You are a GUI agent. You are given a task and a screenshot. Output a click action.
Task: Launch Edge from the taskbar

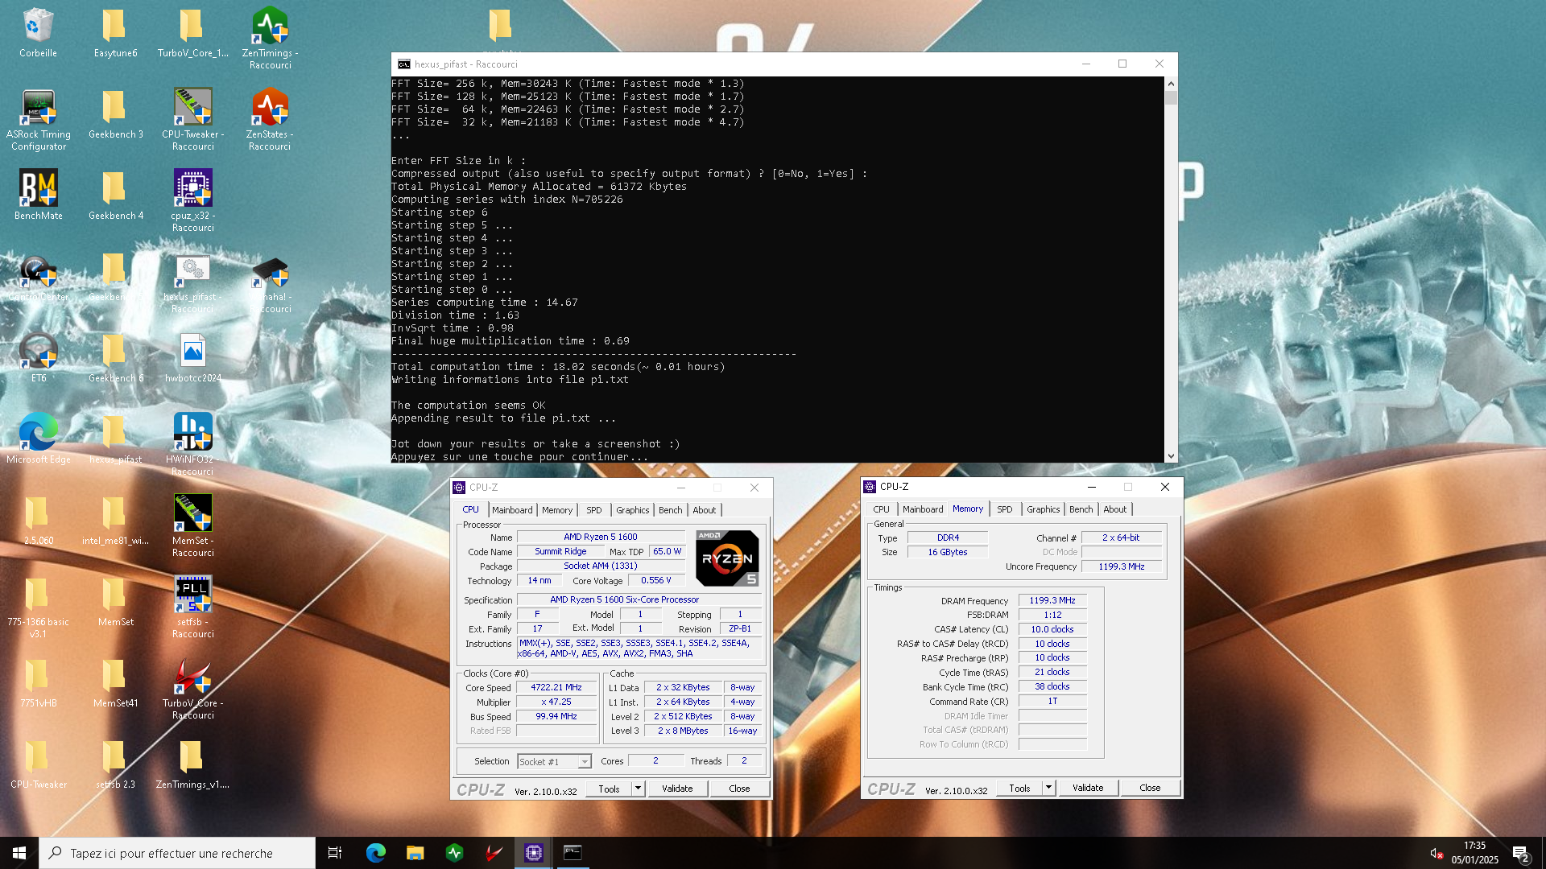tap(375, 853)
